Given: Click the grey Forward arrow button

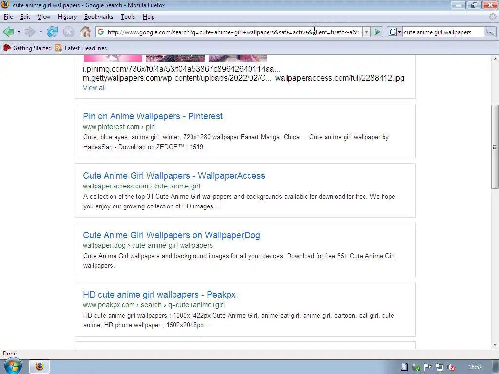Looking at the screenshot, I should (30, 32).
